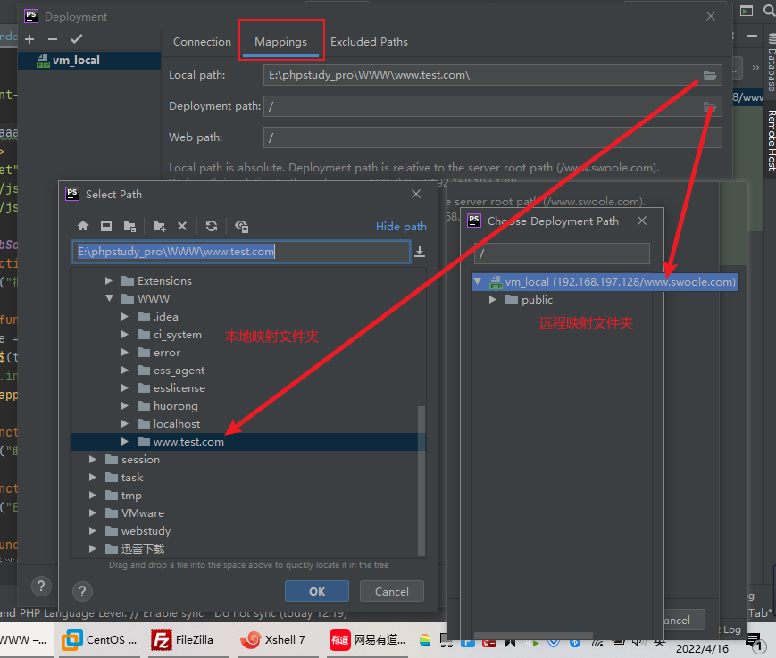The width and height of the screenshot is (776, 658).
Task: Click OK to confirm selected path
Action: tap(316, 591)
